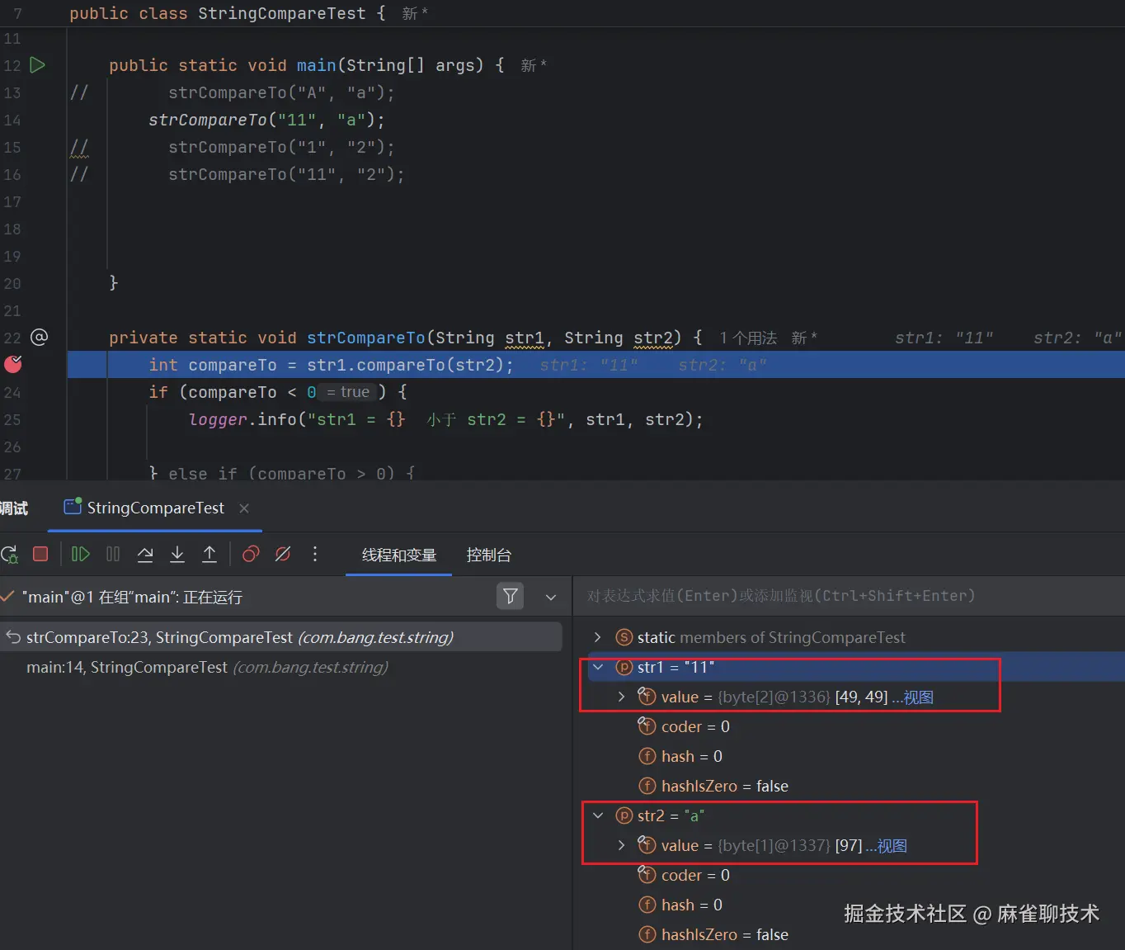Rerun the StringCompareTest debug session

pos(9,554)
